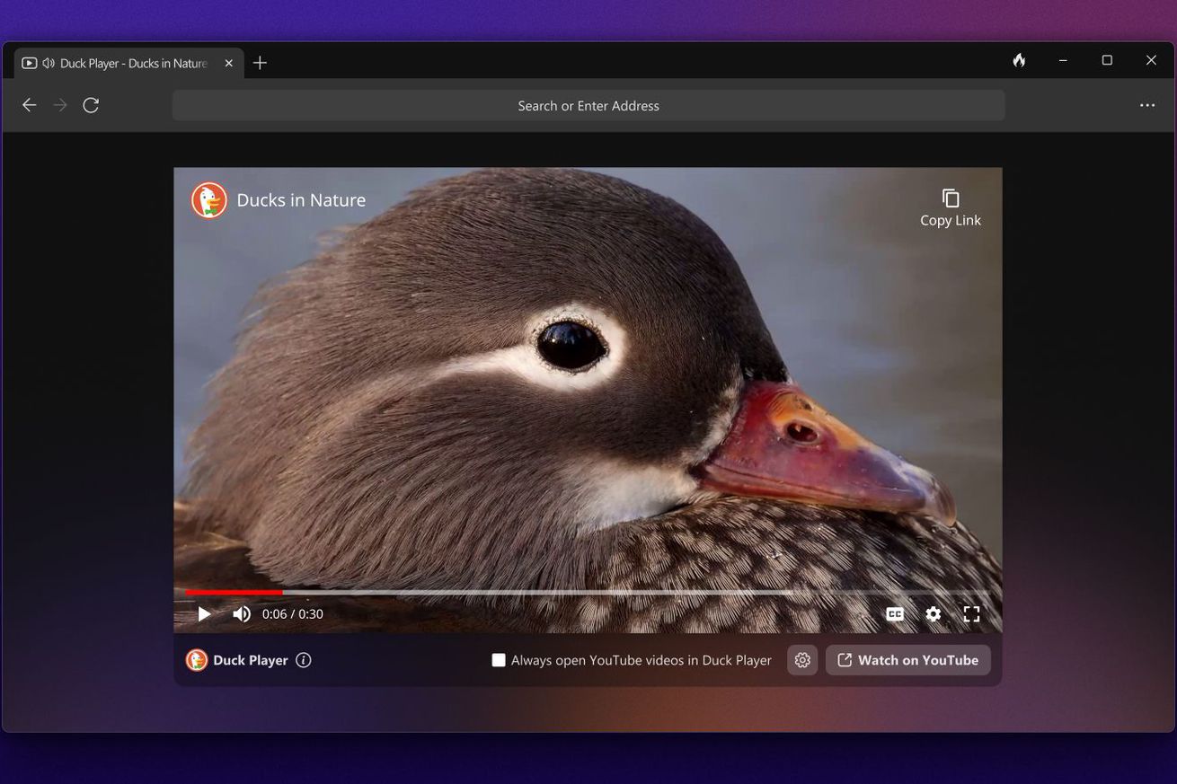Viewport: 1177px width, 784px height.
Task: Click Watch on YouTube button
Action: (x=907, y=660)
